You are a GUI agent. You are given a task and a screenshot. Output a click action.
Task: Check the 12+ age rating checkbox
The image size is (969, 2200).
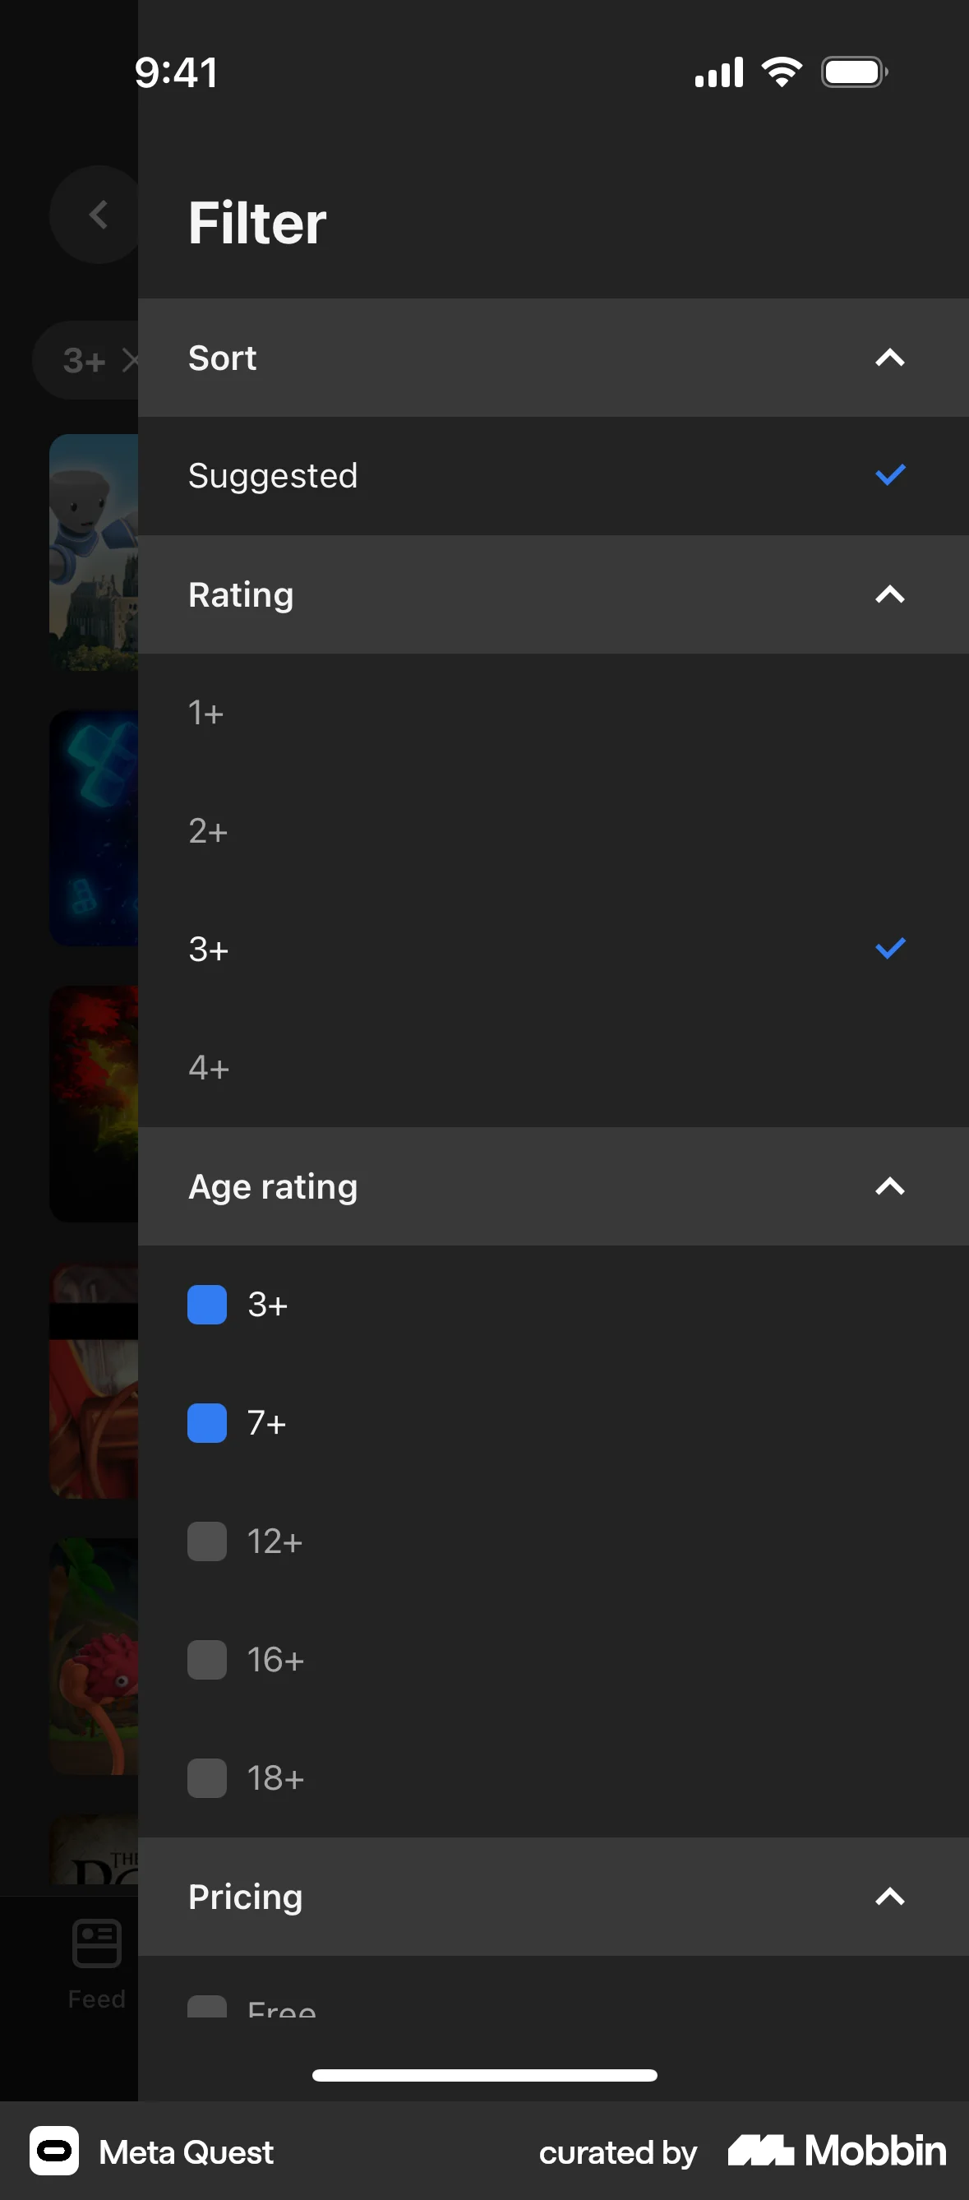pos(205,1541)
